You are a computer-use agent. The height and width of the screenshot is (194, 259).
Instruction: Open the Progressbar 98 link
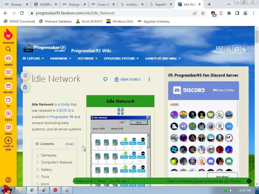click(x=61, y=117)
